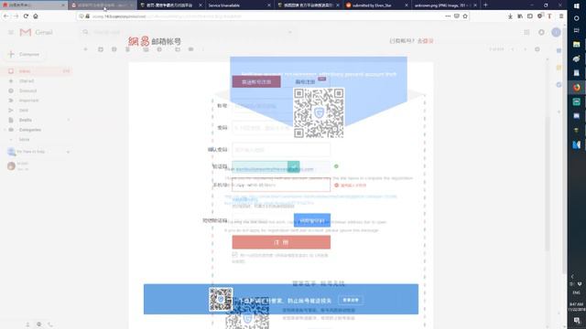
Task: Open a new browser tab
Action: (x=485, y=5)
